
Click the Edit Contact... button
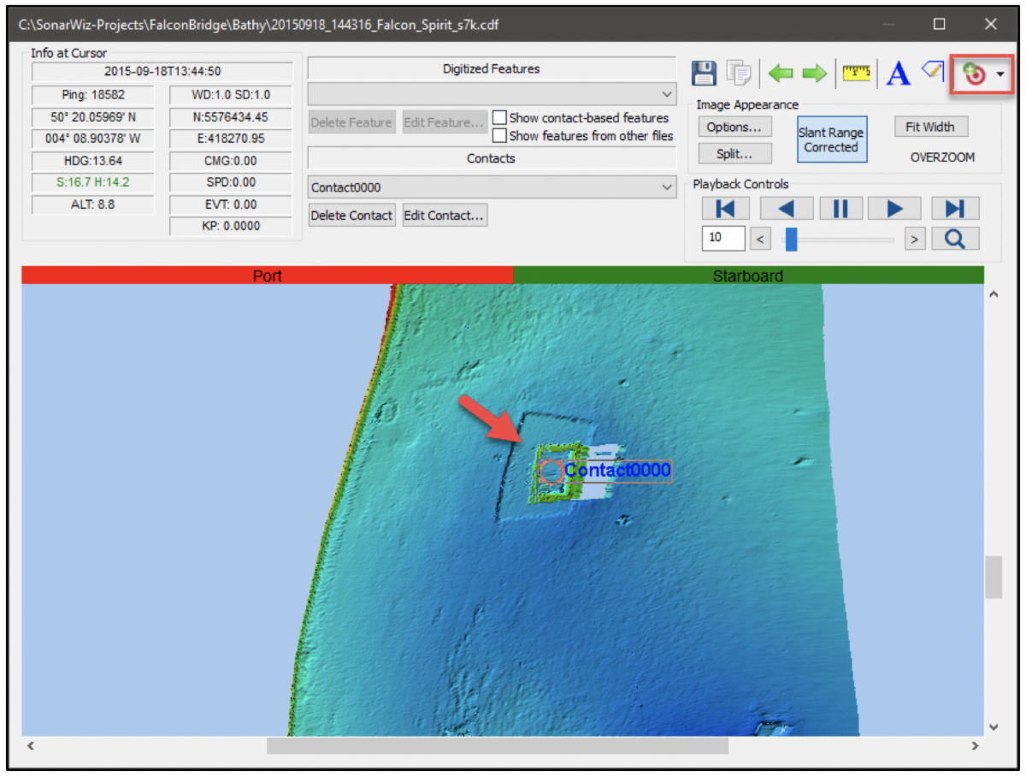(x=444, y=216)
